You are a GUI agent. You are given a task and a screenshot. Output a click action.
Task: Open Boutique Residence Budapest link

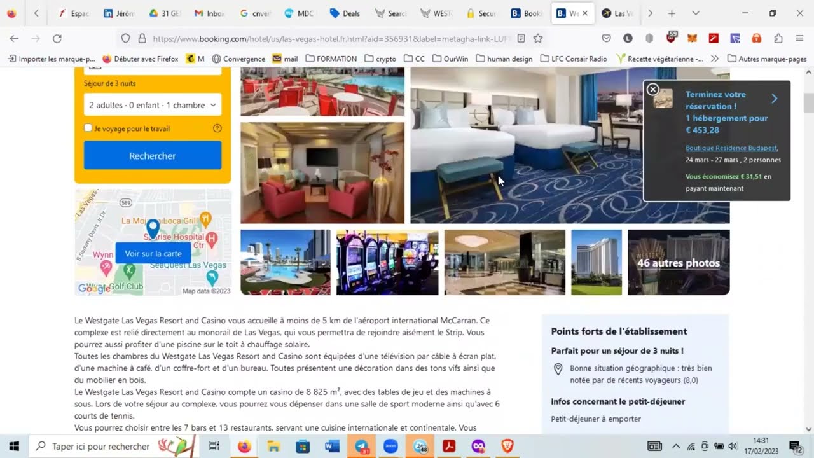[x=731, y=148]
